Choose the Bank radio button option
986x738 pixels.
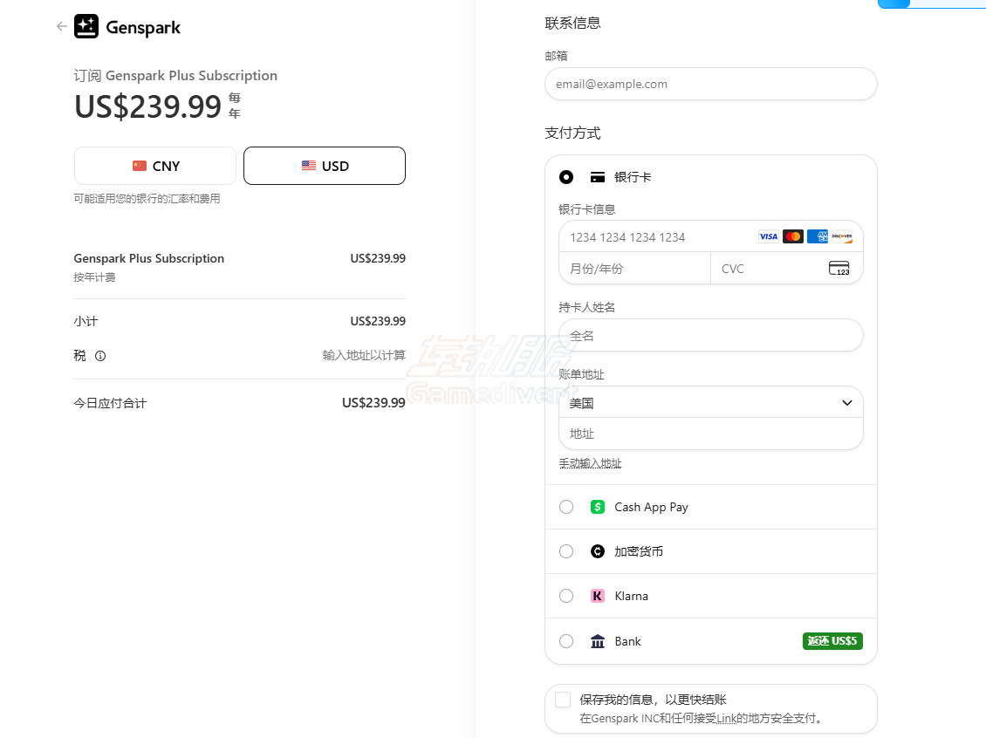click(x=566, y=641)
